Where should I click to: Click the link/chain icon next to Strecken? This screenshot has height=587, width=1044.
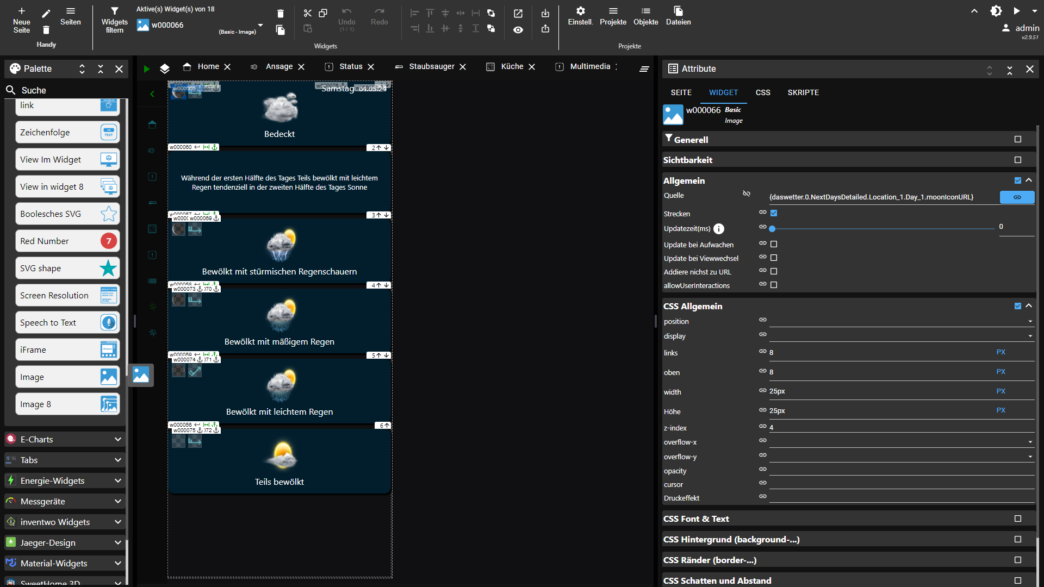763,212
